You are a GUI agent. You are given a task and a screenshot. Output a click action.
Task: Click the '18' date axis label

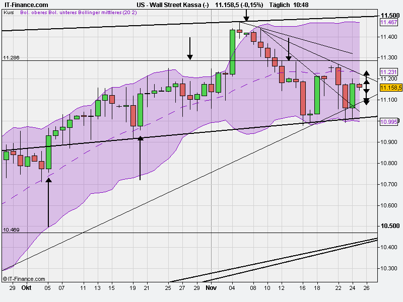pos(317,288)
